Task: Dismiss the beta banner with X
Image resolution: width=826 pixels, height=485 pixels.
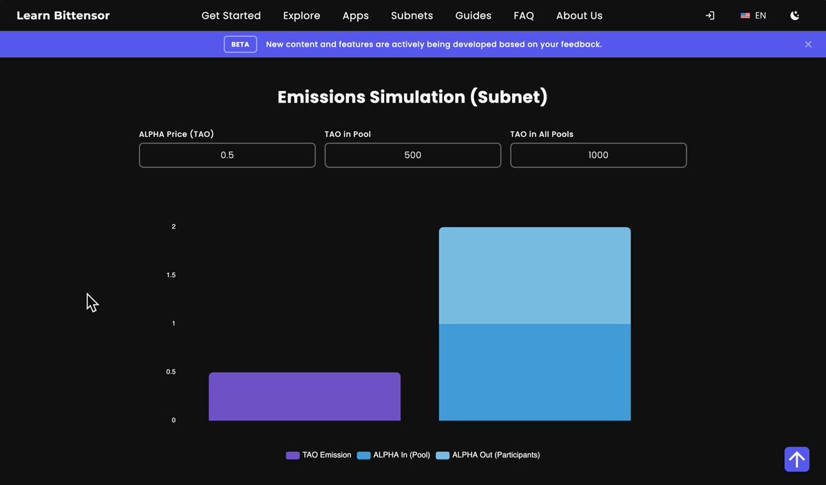Action: pos(808,44)
